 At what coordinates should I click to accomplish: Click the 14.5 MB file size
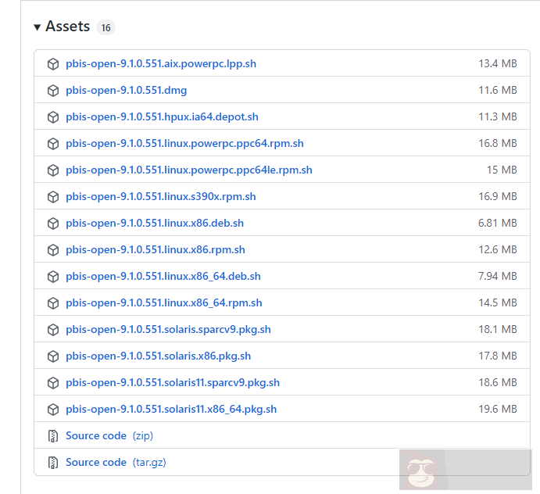click(498, 302)
